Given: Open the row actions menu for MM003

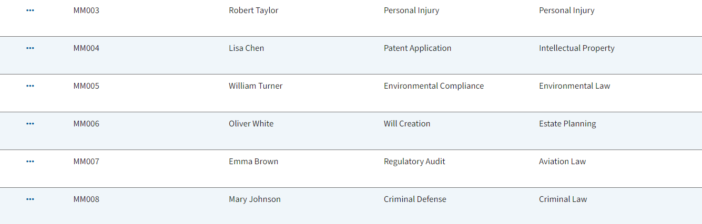Looking at the screenshot, I should coord(30,10).
